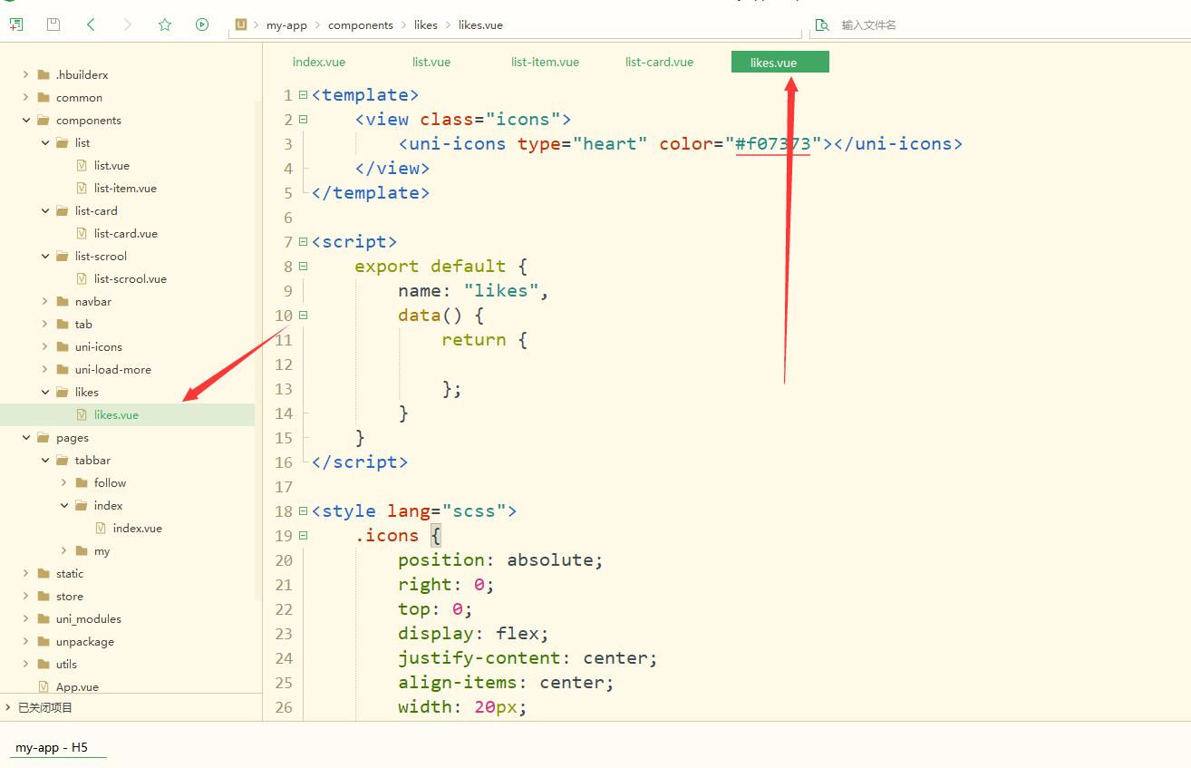Switch to the list-item.vue tab

point(545,63)
